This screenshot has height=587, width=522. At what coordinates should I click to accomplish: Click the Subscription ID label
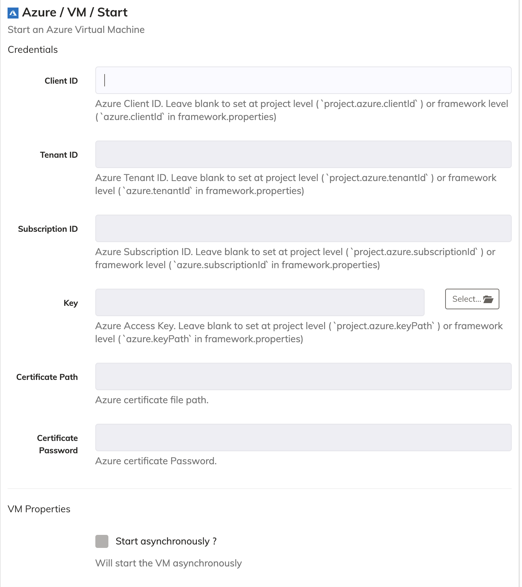(48, 229)
